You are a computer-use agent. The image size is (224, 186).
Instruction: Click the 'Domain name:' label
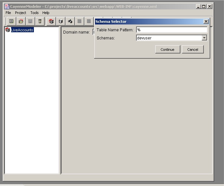[x=77, y=32]
